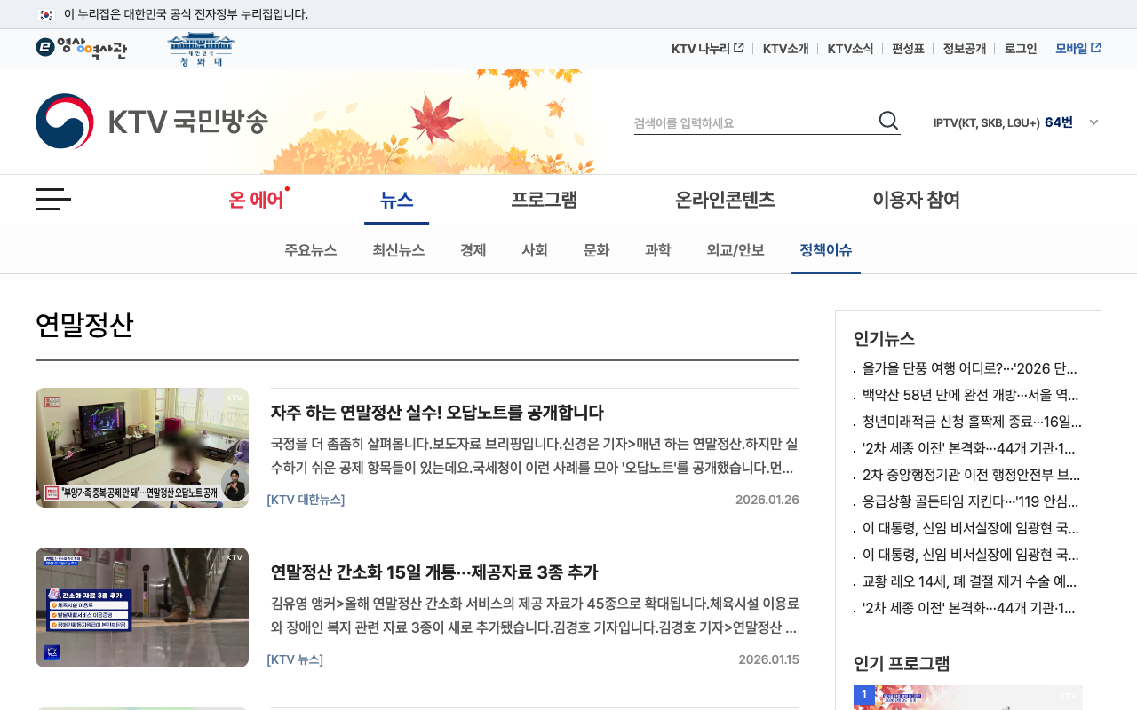The image size is (1137, 710).
Task: Open popular news '2차 중앙행정기관 이전 행정안전부'
Action: [972, 475]
